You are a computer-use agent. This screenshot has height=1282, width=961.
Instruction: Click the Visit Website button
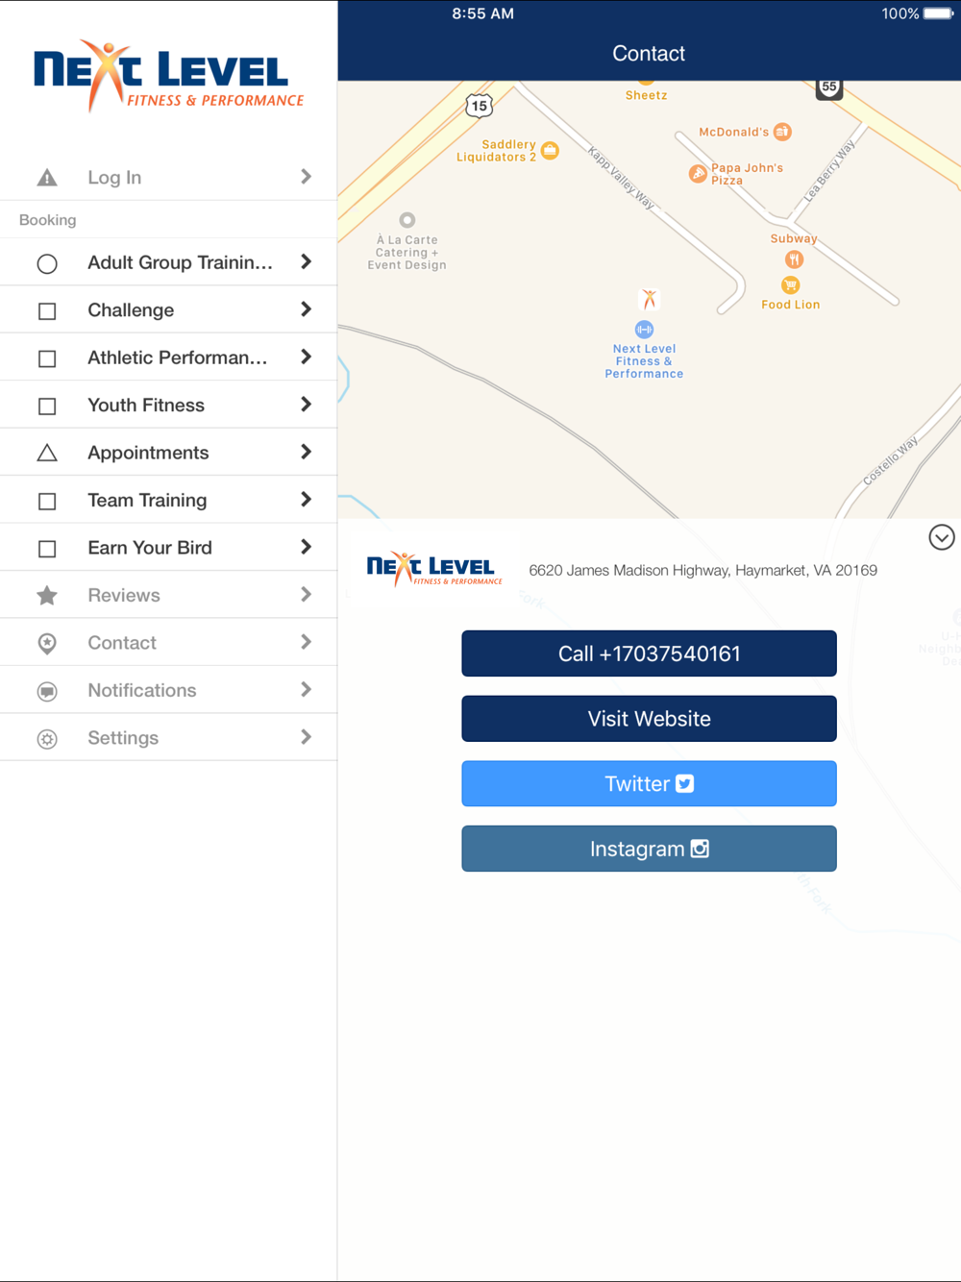click(x=649, y=719)
